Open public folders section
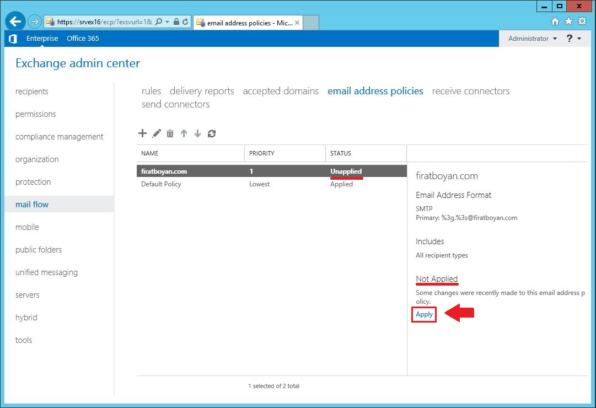Viewport: 596px width, 408px height. [39, 250]
